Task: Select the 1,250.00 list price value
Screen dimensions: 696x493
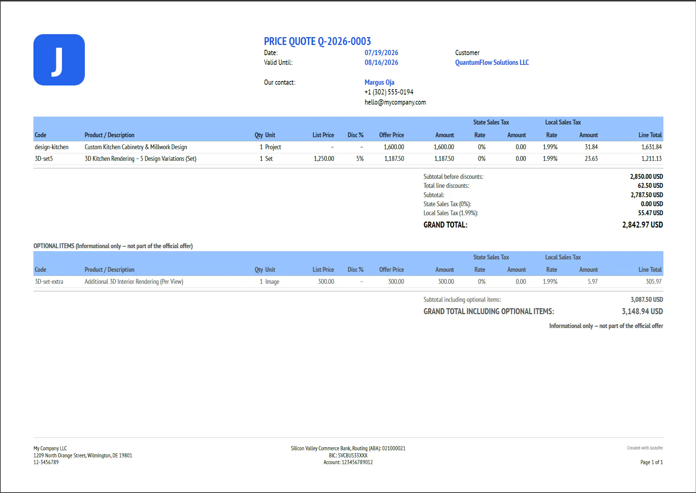Action: tap(324, 159)
